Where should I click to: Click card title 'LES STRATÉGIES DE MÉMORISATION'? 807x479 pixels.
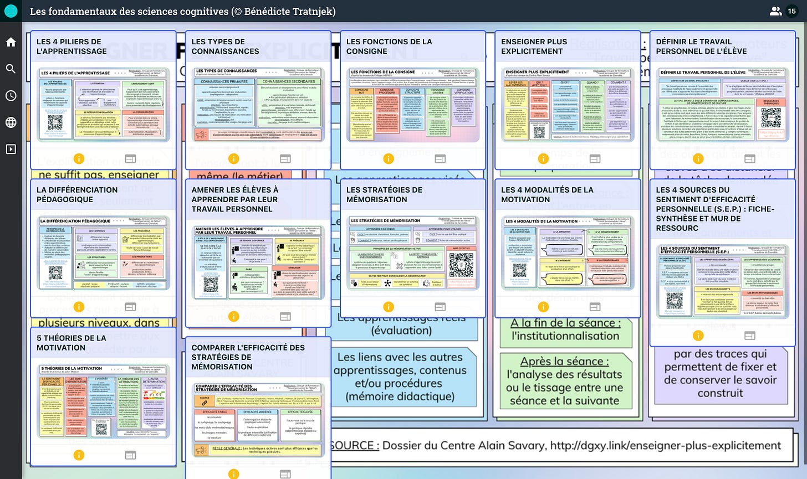point(384,194)
